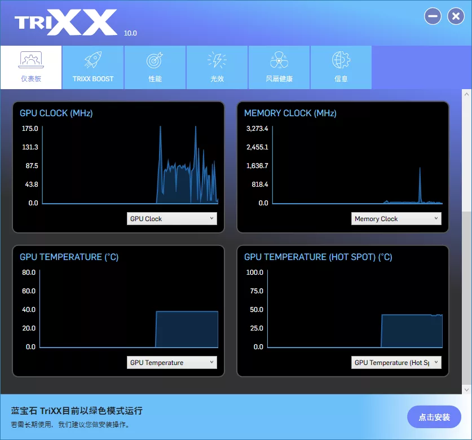The width and height of the screenshot is (472, 440).
Task: Open the GPU Temperature (Hot Spot) dropdown
Action: click(x=396, y=363)
